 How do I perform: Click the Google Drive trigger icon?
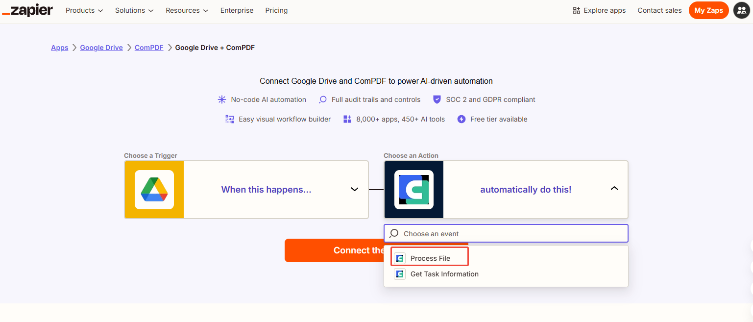point(154,190)
